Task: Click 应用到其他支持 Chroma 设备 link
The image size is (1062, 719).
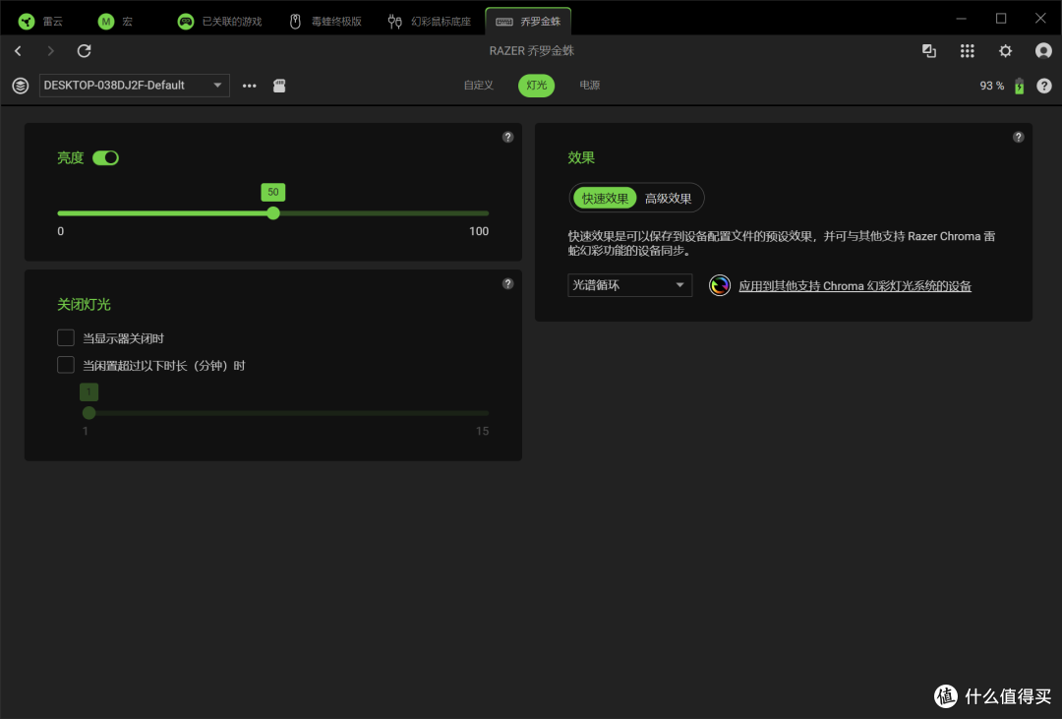Action: pyautogui.click(x=855, y=286)
